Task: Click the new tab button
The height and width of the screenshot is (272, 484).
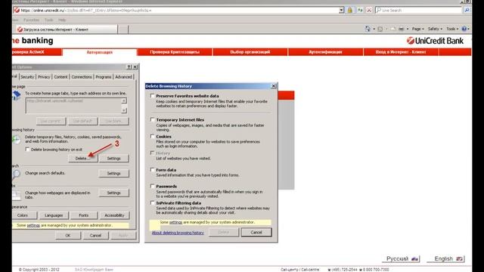Action: coord(123,29)
